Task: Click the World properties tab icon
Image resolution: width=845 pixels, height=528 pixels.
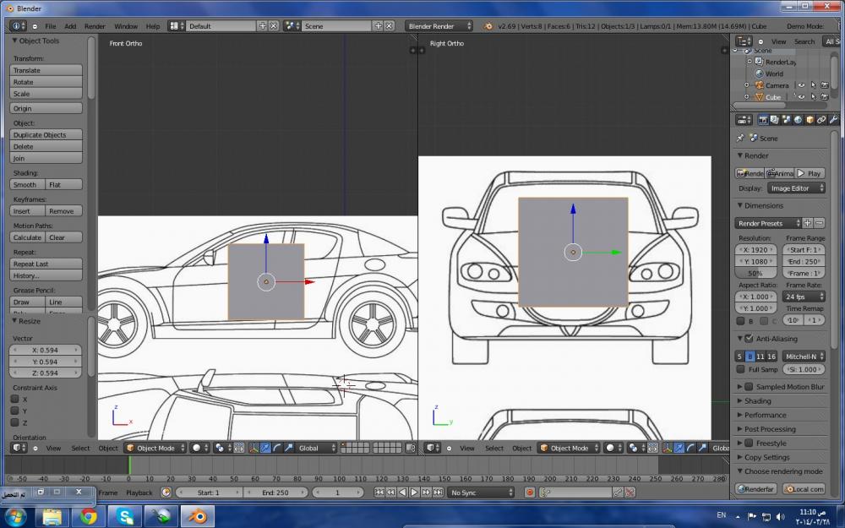Action: (x=799, y=120)
